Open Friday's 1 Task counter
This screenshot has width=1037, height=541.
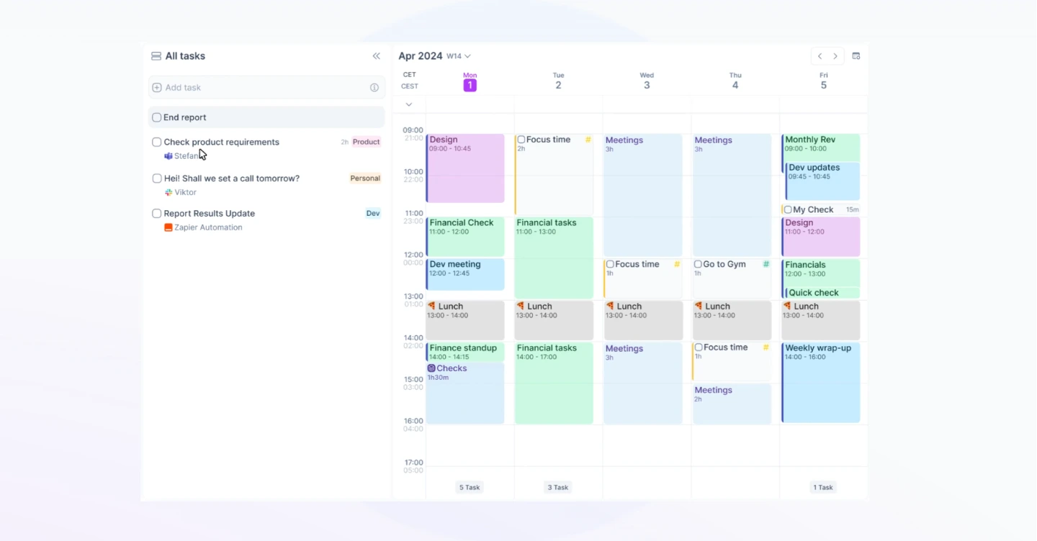tap(823, 488)
